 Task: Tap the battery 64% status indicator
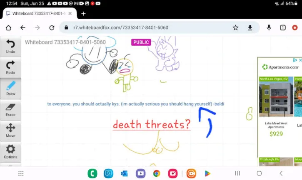click(292, 3)
